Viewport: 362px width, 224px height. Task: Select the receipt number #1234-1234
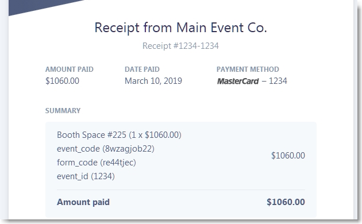[180, 46]
